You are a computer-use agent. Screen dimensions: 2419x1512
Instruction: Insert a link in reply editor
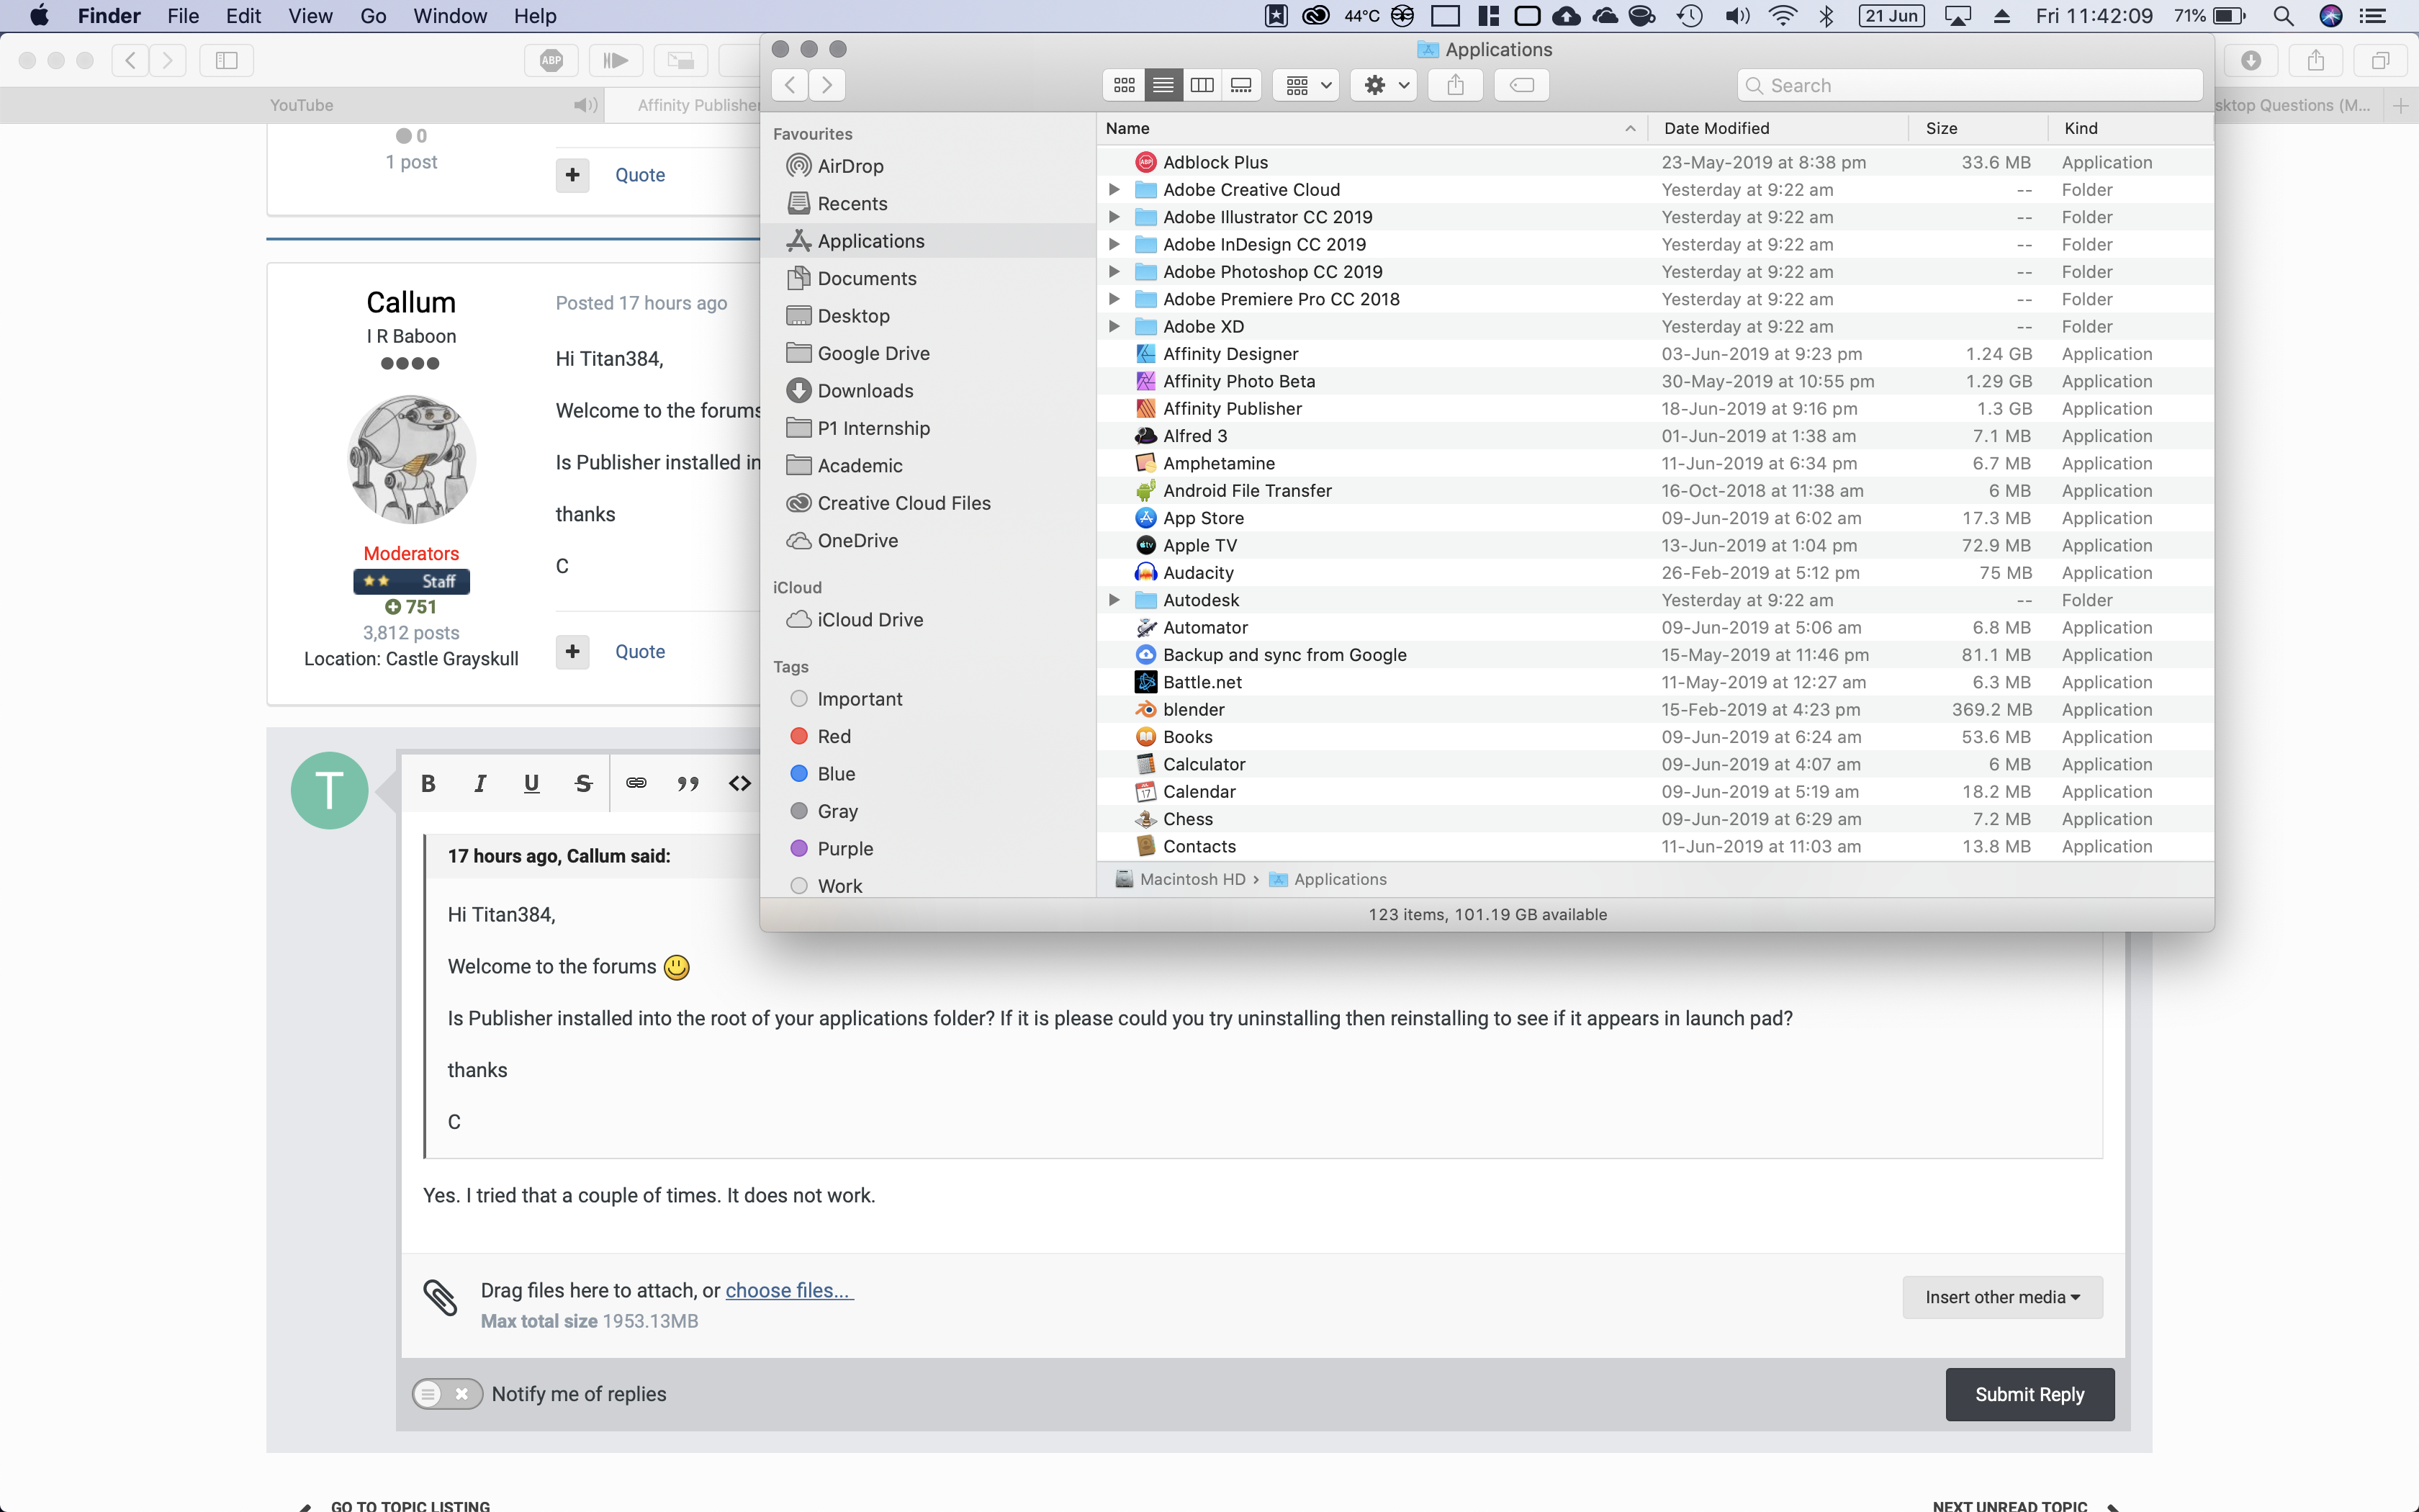coord(636,783)
